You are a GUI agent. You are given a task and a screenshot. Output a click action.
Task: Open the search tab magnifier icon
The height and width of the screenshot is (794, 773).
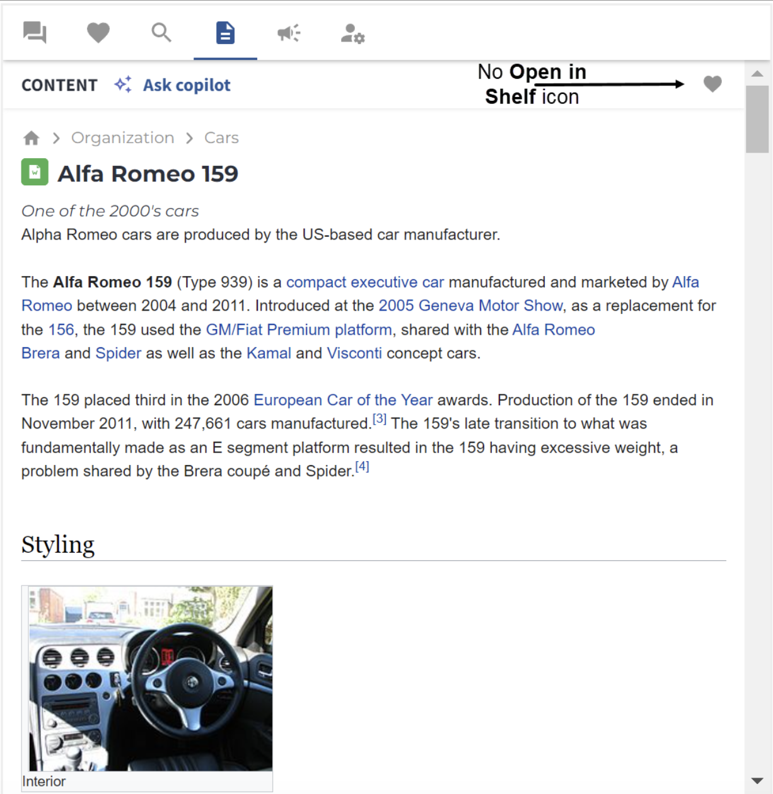click(161, 32)
